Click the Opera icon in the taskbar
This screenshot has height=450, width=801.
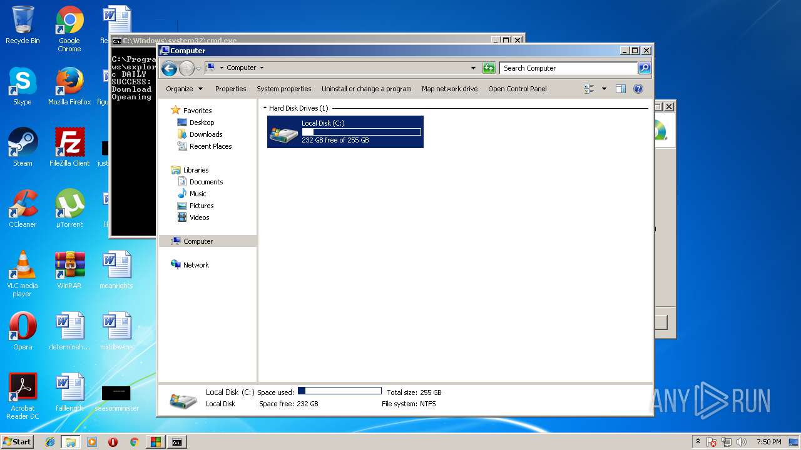point(113,442)
